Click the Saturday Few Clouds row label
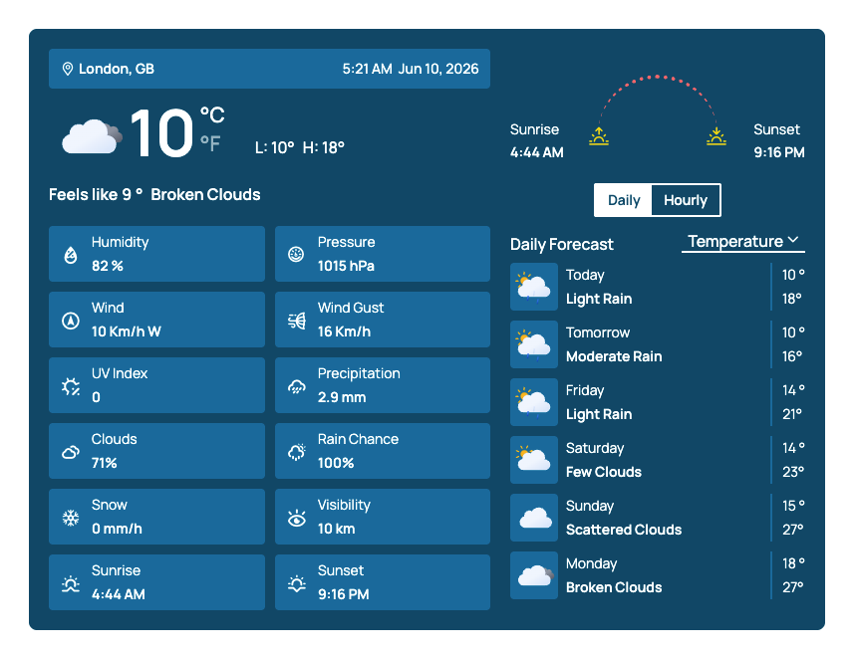 point(604,460)
